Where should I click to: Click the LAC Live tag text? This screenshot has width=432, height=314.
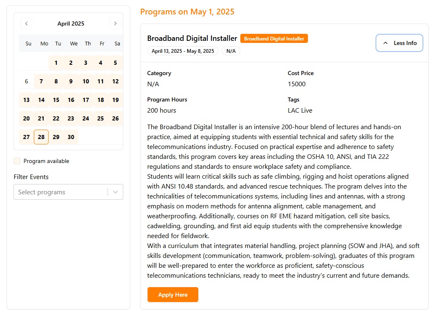point(301,110)
